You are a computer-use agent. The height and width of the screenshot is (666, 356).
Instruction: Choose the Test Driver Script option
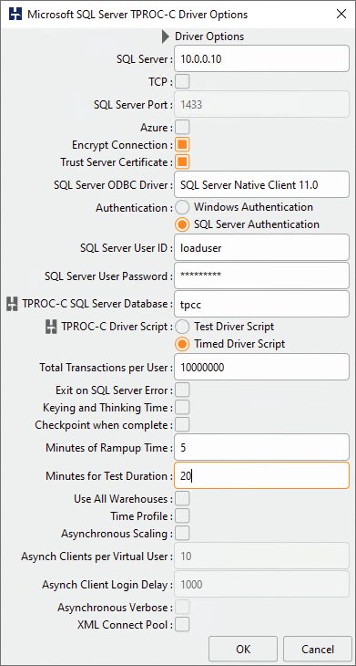click(x=182, y=327)
